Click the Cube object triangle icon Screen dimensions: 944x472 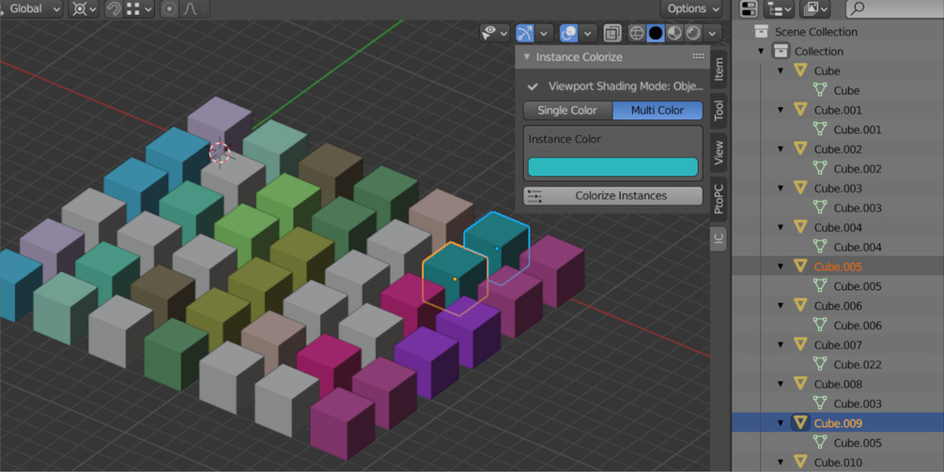(800, 71)
